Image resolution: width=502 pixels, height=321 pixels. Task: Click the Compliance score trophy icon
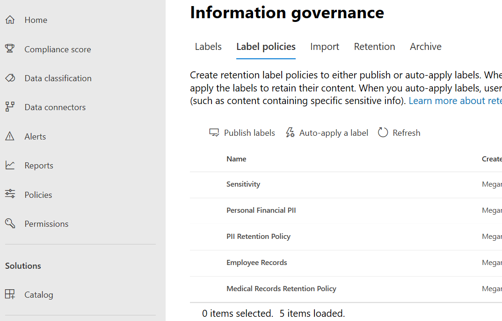tap(10, 49)
